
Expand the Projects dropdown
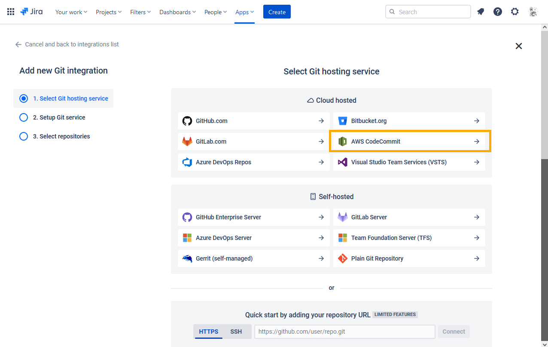click(109, 12)
